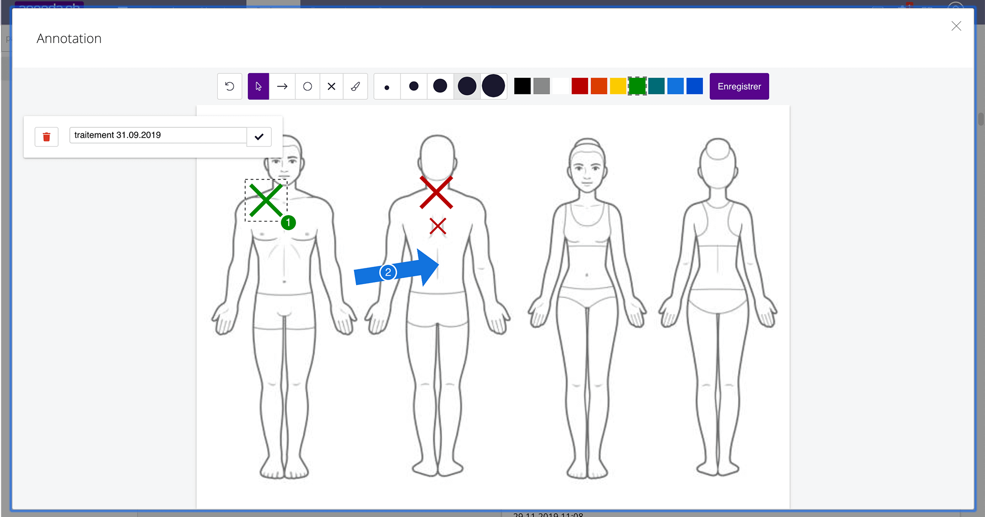The image size is (985, 517).
Task: Pick the red color swatch
Action: pyautogui.click(x=580, y=86)
